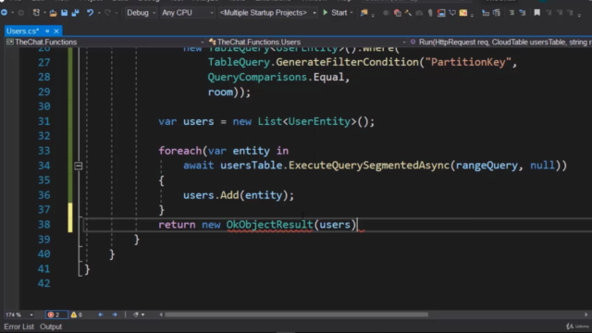This screenshot has height=333, width=592.
Task: Undo the last edit using Undo icon
Action: click(90, 13)
